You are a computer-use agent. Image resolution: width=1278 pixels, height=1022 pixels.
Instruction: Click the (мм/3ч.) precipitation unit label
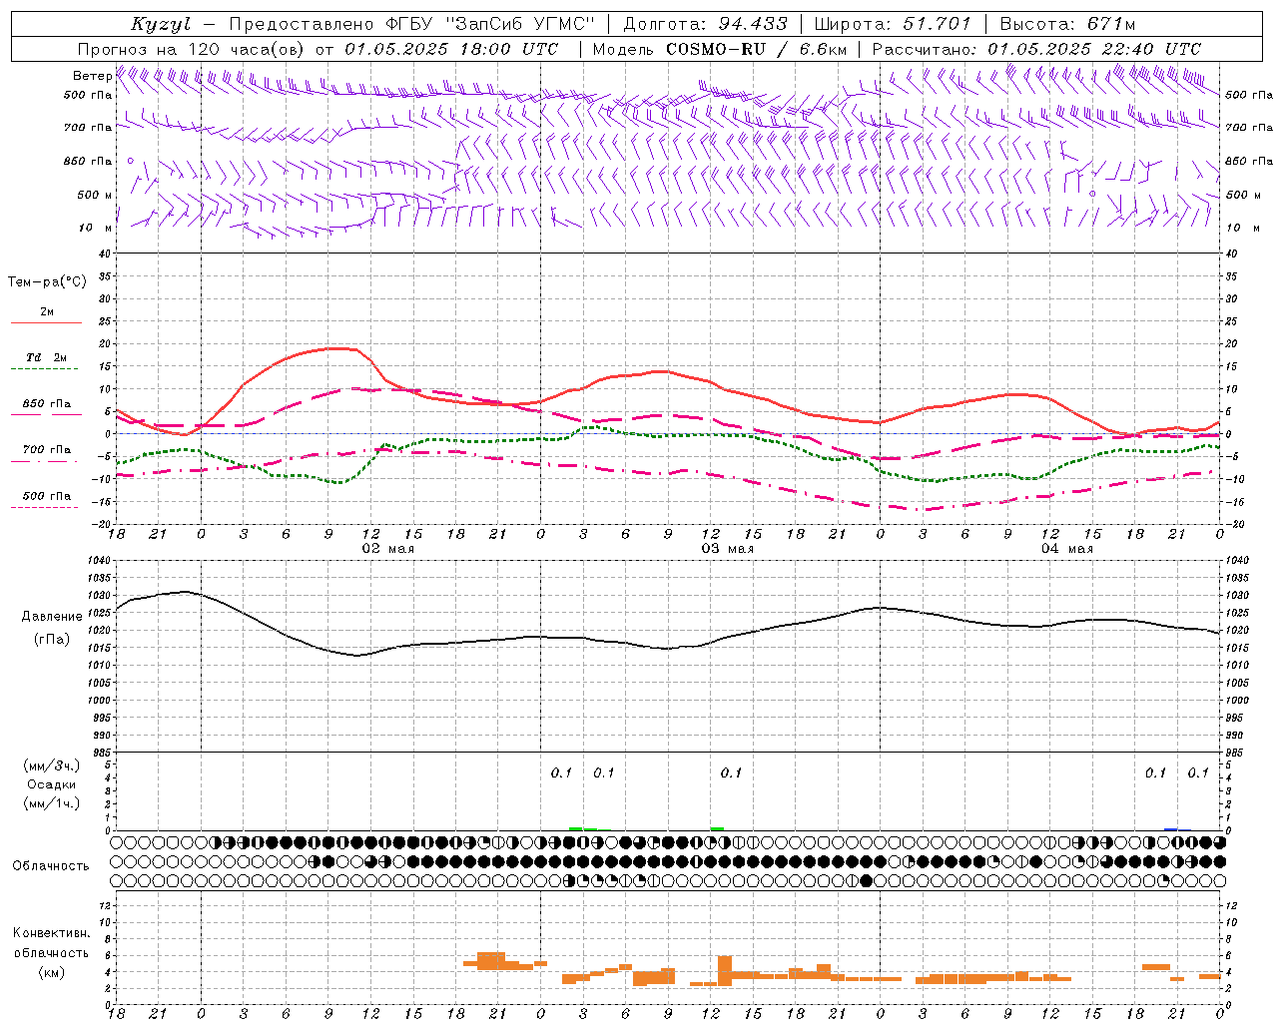[51, 766]
